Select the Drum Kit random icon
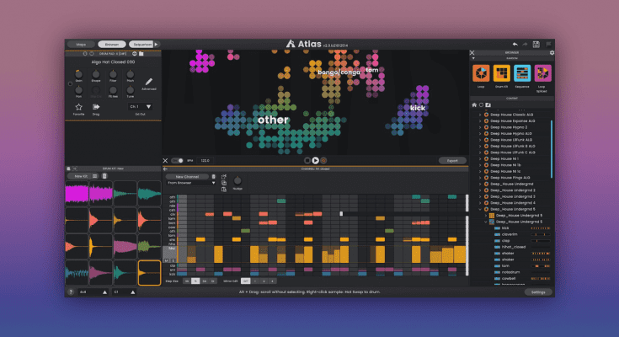Image resolution: width=619 pixels, height=337 pixels. click(x=502, y=73)
